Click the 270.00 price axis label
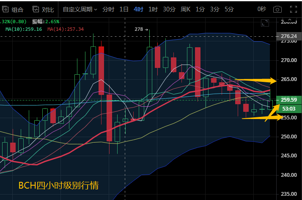This screenshot has width=302, height=200. pyautogui.click(x=289, y=60)
